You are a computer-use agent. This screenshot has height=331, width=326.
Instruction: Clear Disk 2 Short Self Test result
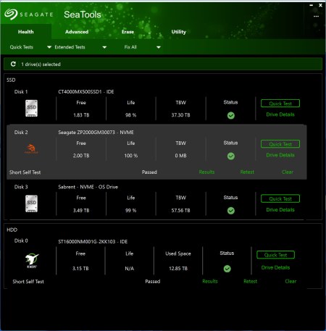point(288,172)
